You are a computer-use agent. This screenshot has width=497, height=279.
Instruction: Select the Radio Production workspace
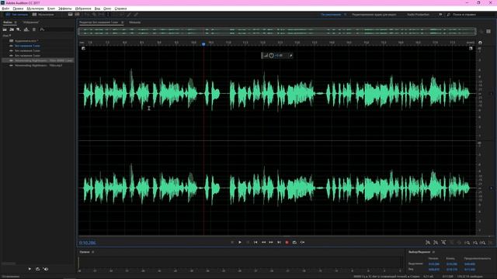tap(418, 15)
